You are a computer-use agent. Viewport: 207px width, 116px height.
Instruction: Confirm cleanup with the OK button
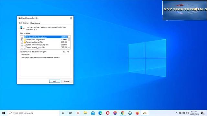55,81
